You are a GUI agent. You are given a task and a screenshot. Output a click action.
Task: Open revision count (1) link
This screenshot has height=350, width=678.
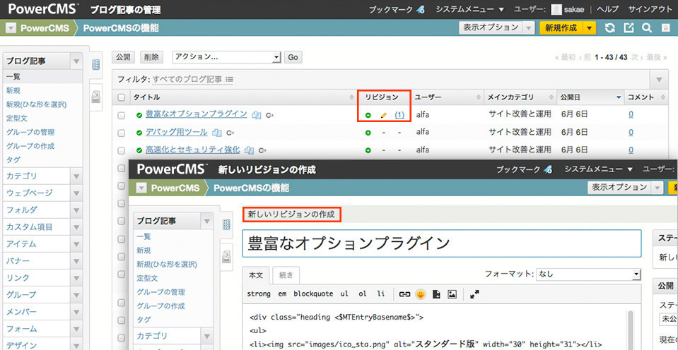(399, 115)
